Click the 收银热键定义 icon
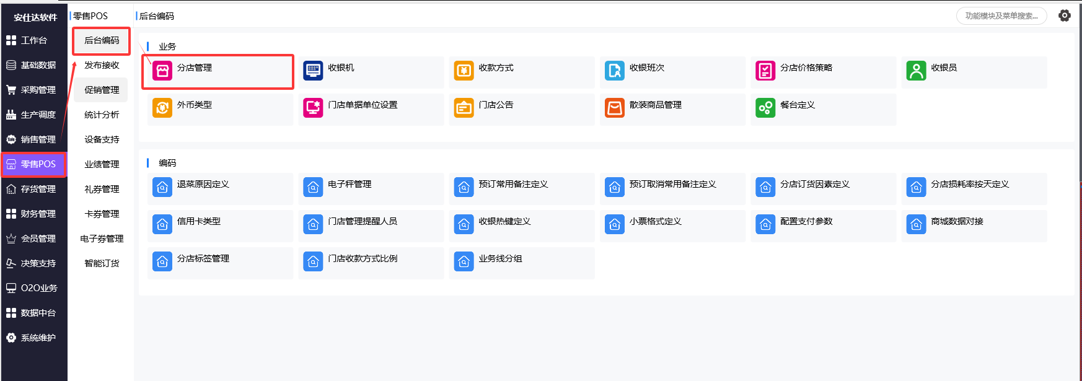Screen dimensions: 1082x381 click(464, 225)
